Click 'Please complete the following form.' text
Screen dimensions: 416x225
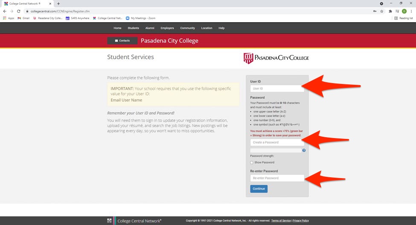pos(138,78)
